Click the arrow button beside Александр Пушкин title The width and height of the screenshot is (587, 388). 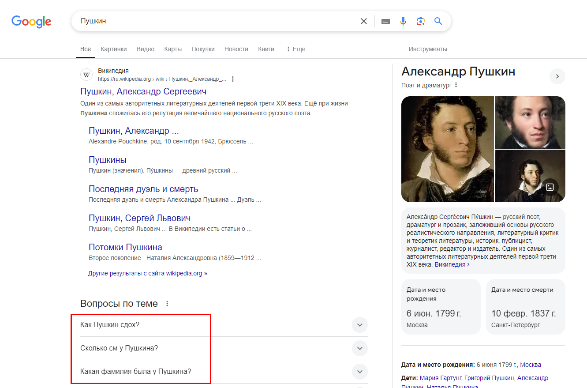click(557, 76)
